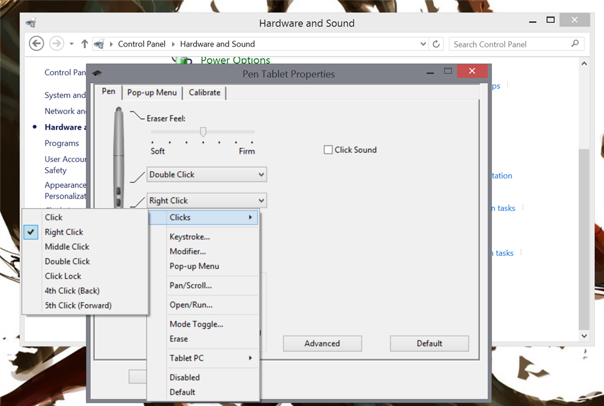Open Programs sidebar link
The width and height of the screenshot is (604, 406).
point(61,143)
